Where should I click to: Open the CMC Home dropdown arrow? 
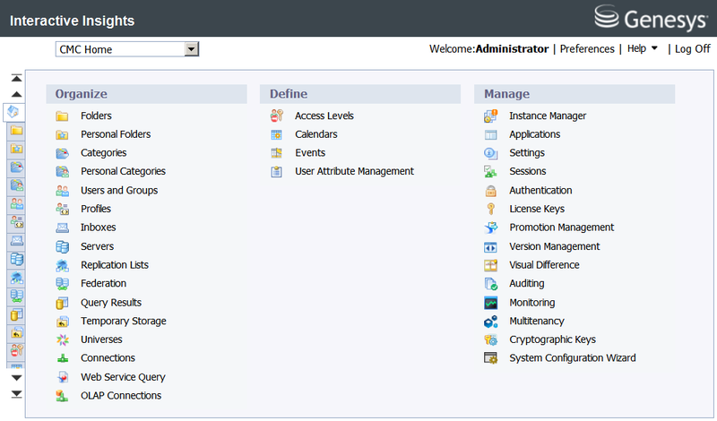(192, 49)
